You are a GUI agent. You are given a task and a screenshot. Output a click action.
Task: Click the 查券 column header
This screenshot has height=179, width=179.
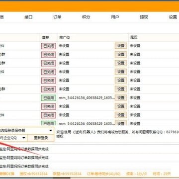point(46,37)
